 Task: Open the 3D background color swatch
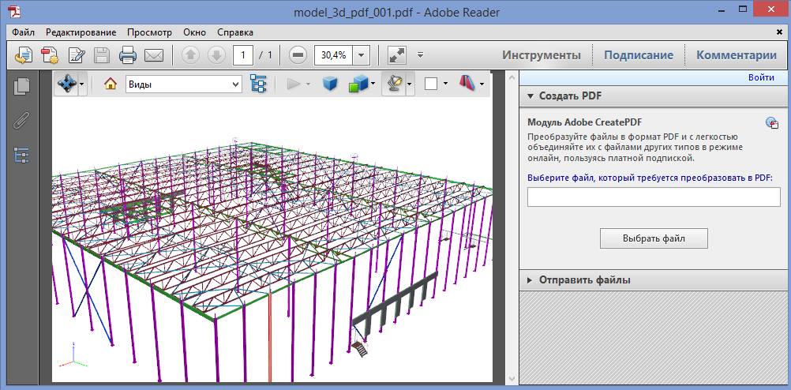[431, 84]
